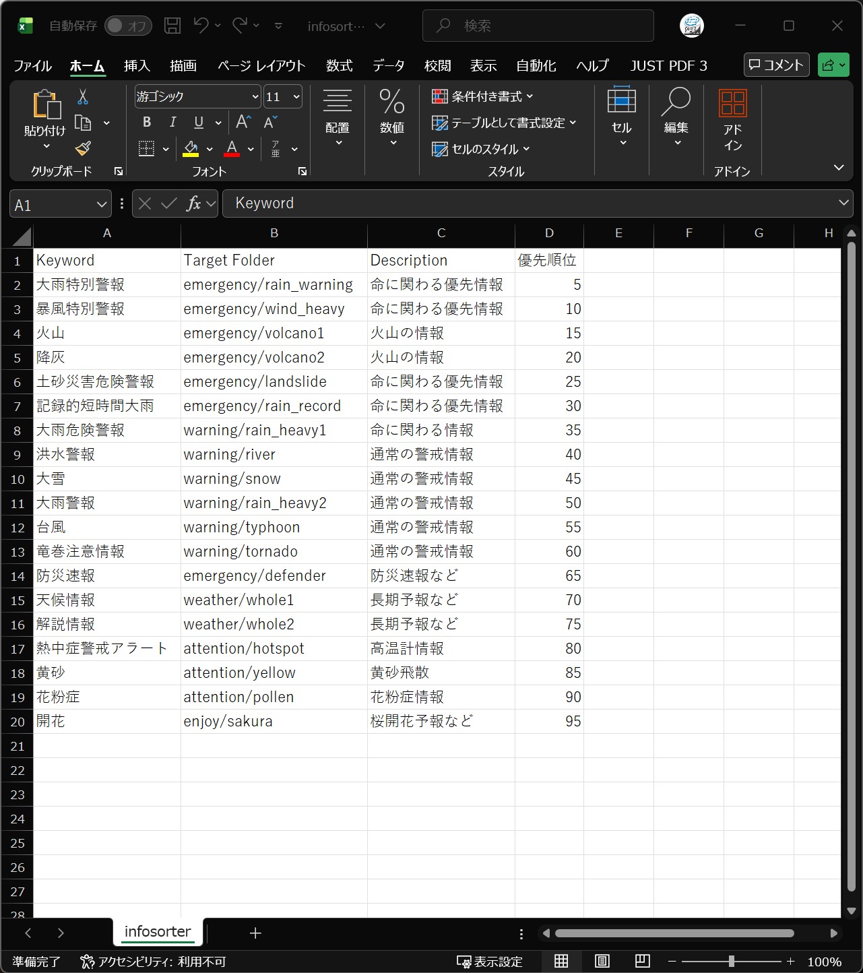Click アクセシビリティ: 利用不可 status
The height and width of the screenshot is (973, 863).
pos(153,962)
